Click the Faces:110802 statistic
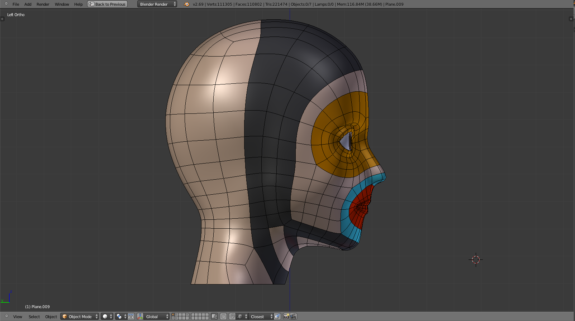The height and width of the screenshot is (321, 575). tap(248, 4)
